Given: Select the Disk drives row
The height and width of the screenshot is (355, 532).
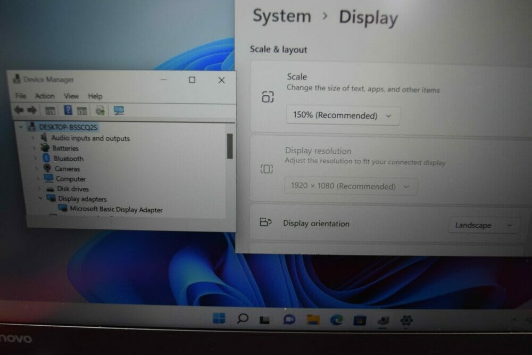Looking at the screenshot, I should [72, 189].
